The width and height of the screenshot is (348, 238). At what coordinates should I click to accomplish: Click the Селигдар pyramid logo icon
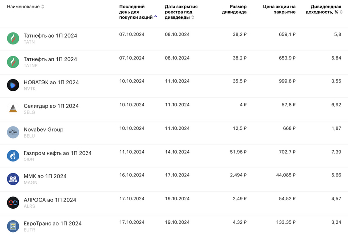[13, 108]
